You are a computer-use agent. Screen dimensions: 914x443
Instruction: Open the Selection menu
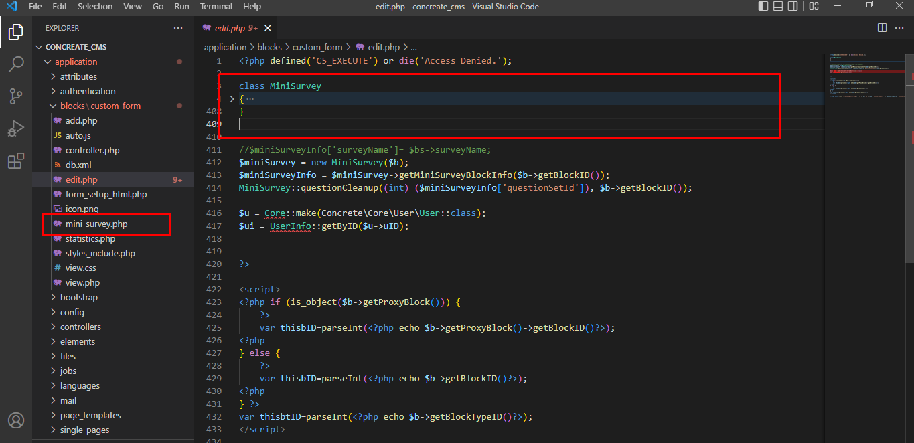pyautogui.click(x=95, y=6)
